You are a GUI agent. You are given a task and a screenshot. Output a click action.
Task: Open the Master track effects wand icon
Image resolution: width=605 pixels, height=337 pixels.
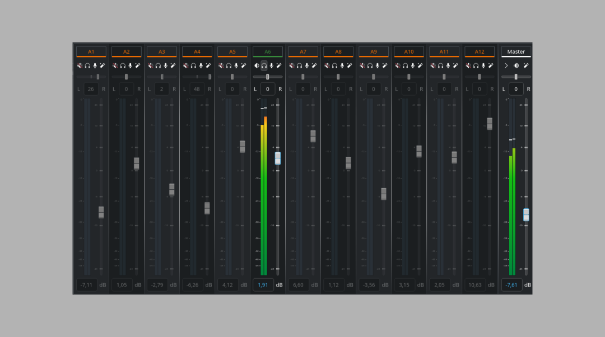coord(526,65)
